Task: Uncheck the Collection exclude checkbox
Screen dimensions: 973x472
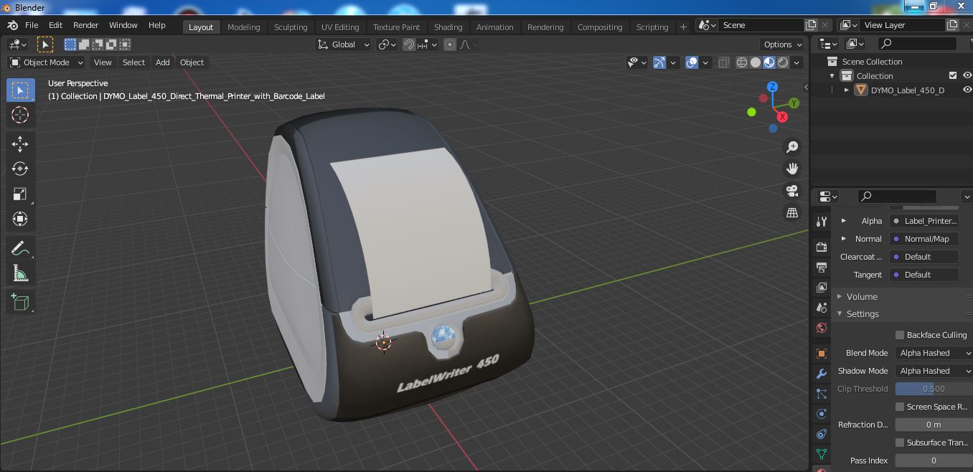Action: 953,75
